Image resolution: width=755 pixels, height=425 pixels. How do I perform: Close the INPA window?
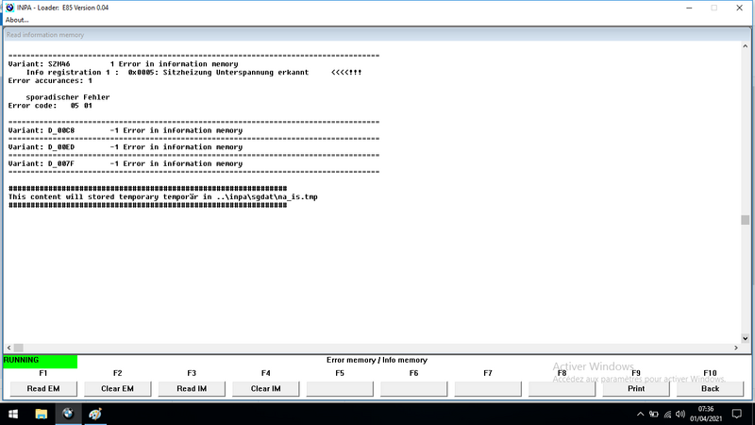[x=740, y=8]
